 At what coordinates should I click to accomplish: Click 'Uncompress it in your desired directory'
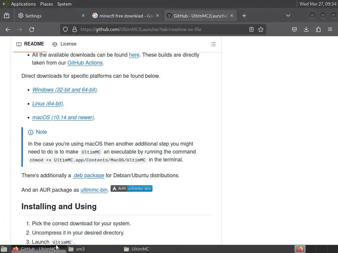(78, 233)
